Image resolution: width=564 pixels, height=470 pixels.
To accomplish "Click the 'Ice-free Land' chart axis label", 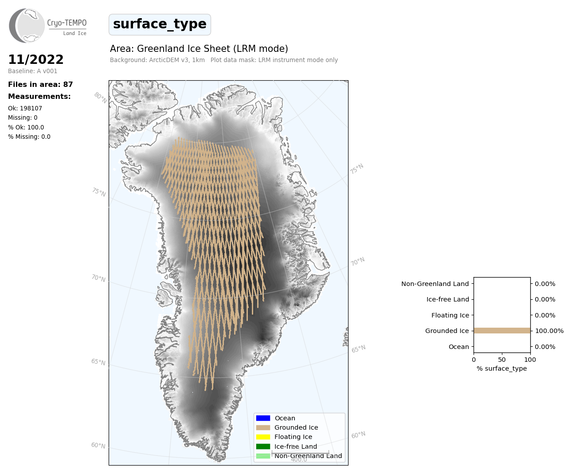I will tap(448, 299).
